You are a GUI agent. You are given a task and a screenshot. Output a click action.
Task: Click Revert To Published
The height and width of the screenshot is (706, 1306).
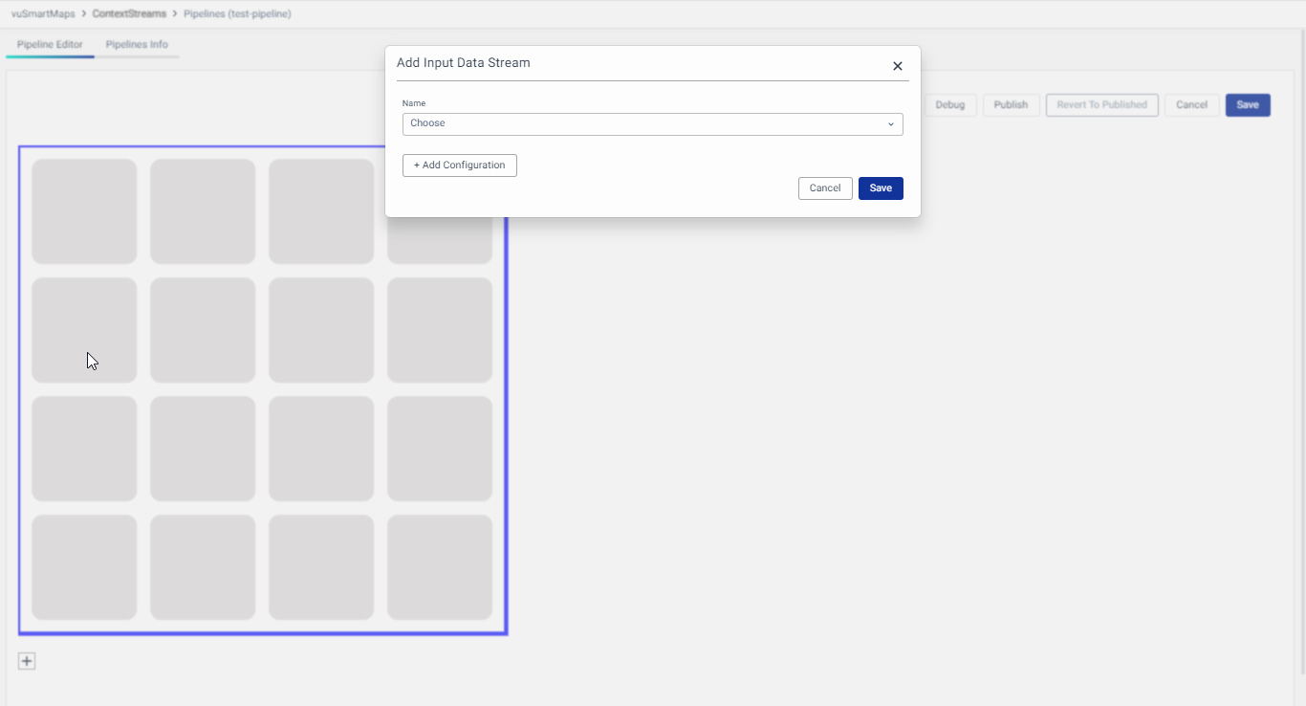1101,105
